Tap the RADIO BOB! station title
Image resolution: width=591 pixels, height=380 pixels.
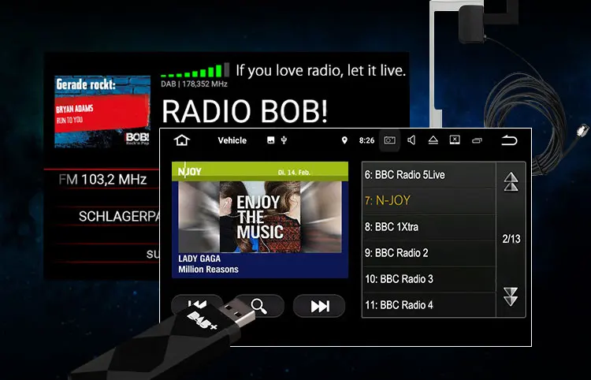pyautogui.click(x=244, y=111)
